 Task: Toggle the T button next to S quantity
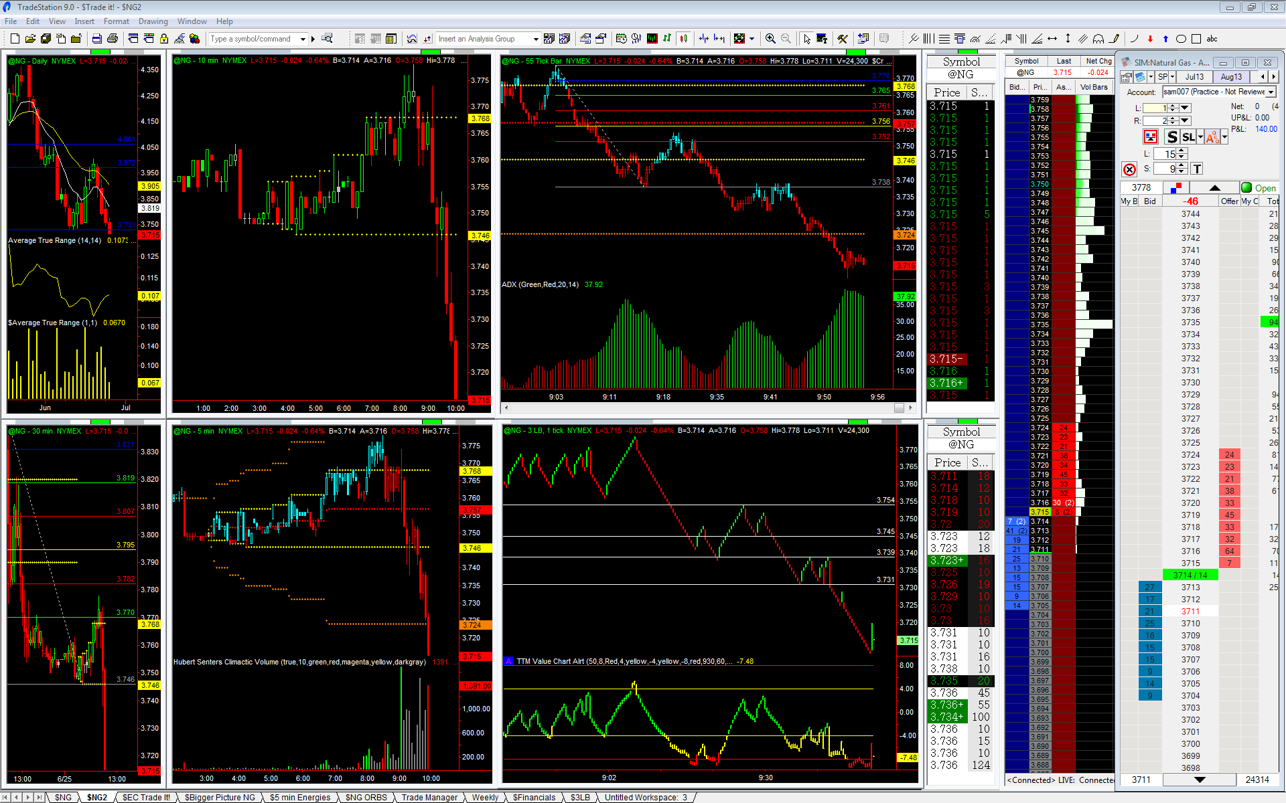click(1197, 169)
